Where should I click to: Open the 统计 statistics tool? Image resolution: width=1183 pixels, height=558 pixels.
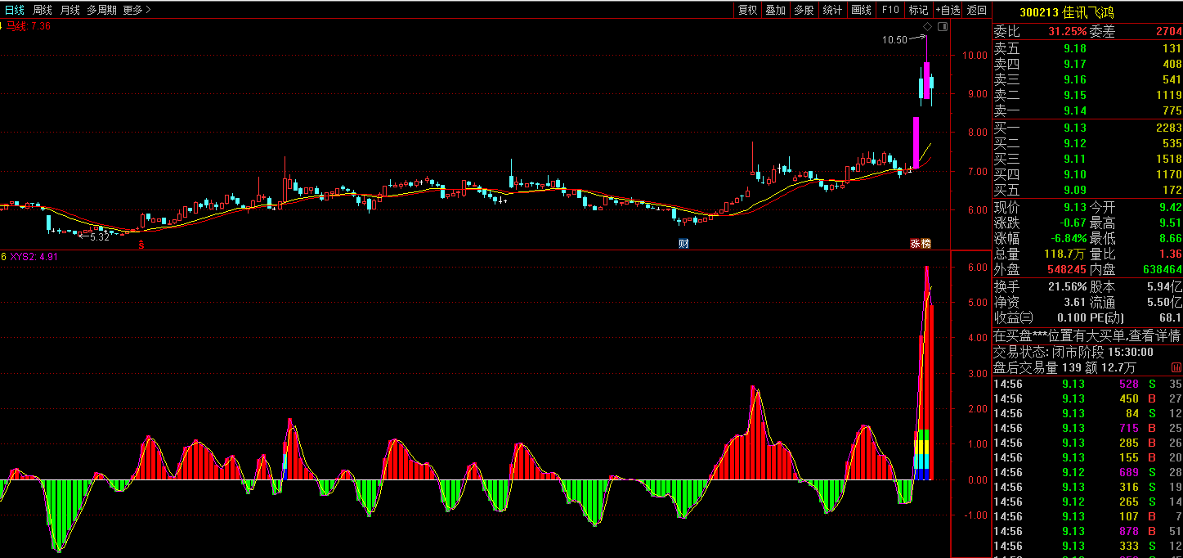832,10
